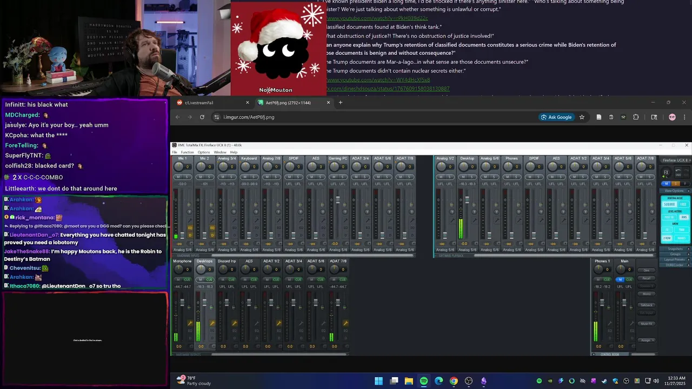The width and height of the screenshot is (692, 389).
Task: Click the Mono button
Action: (x=647, y=294)
